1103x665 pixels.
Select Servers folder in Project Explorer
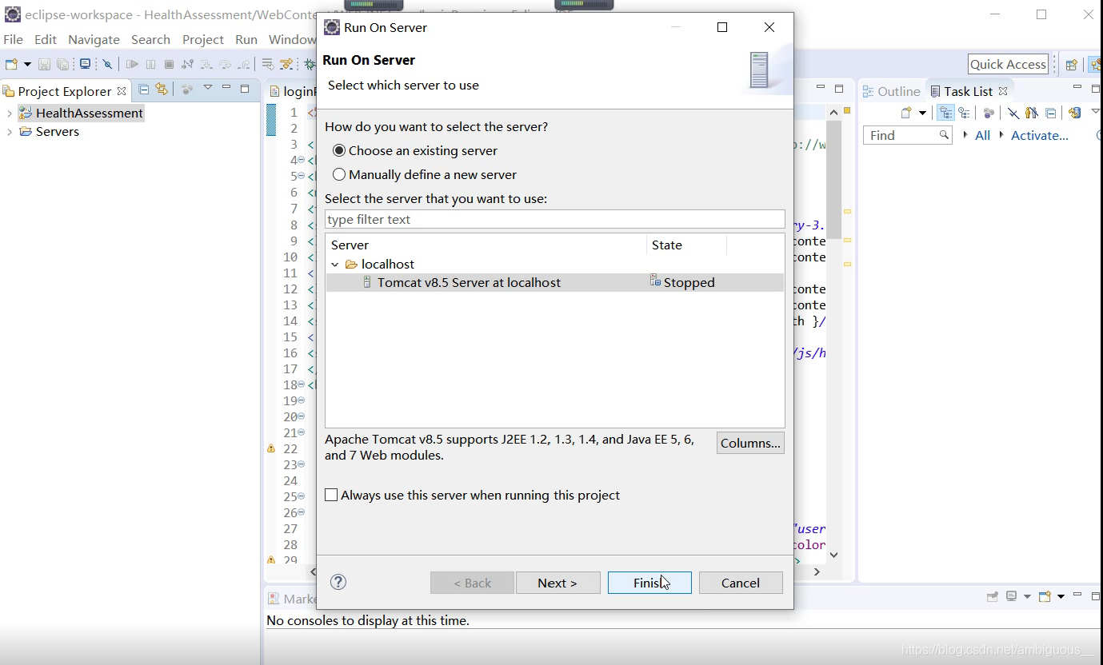[49, 132]
